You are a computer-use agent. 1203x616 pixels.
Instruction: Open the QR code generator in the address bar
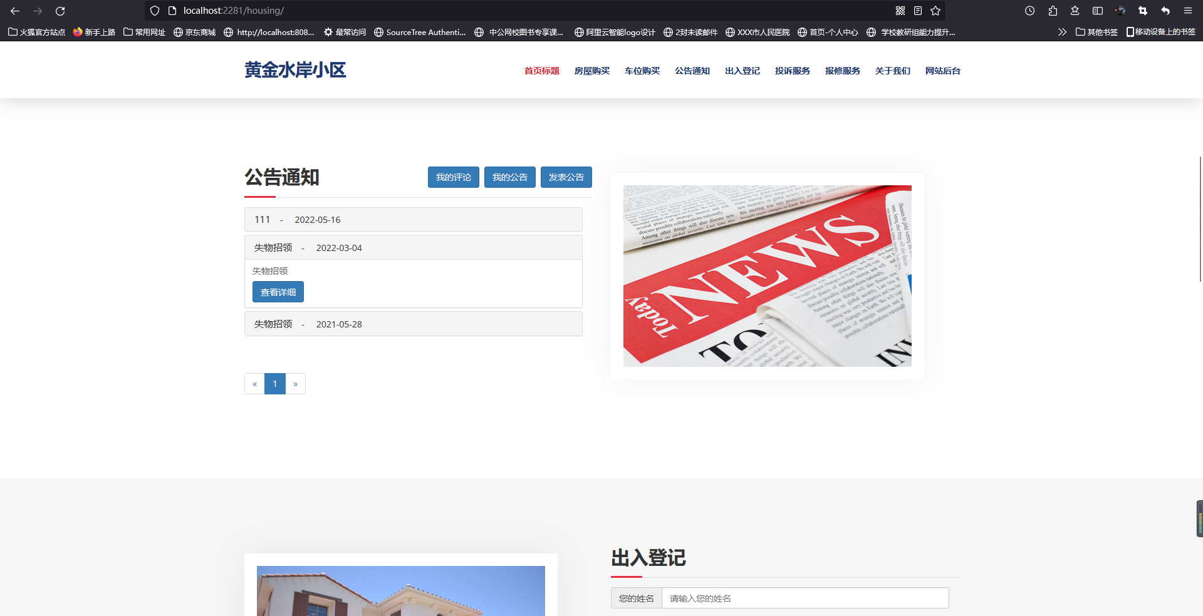(900, 11)
